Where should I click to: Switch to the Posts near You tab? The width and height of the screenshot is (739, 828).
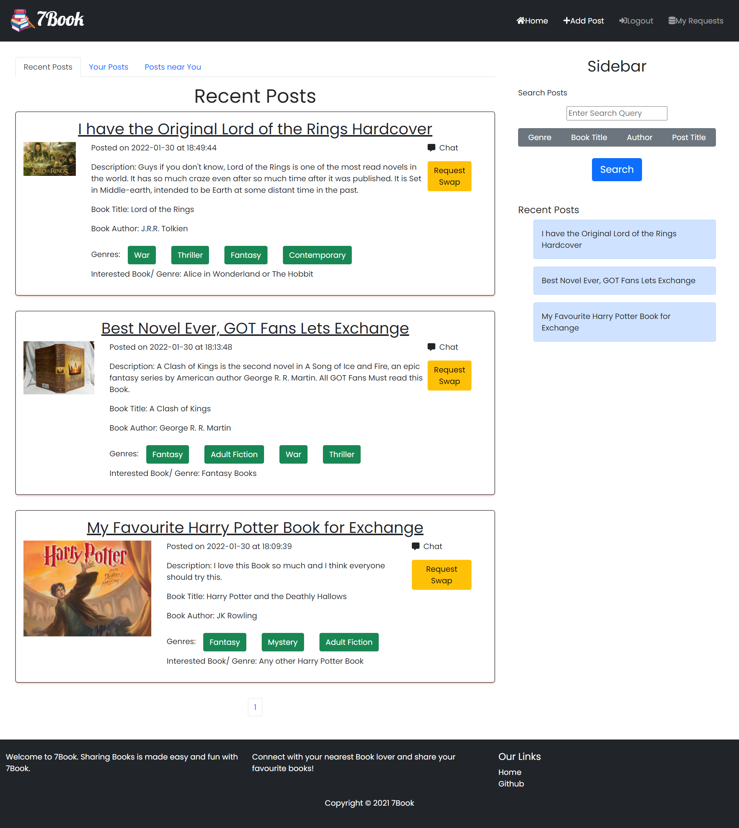pyautogui.click(x=172, y=67)
